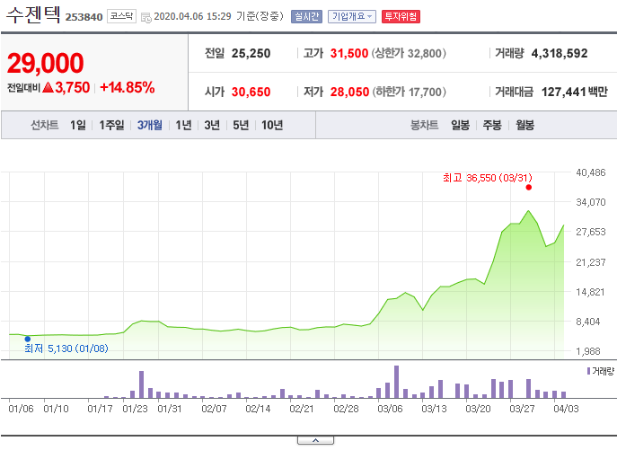The height and width of the screenshot is (450, 617).
Task: Click the 01/06 x-axis date label
Action: (21, 409)
